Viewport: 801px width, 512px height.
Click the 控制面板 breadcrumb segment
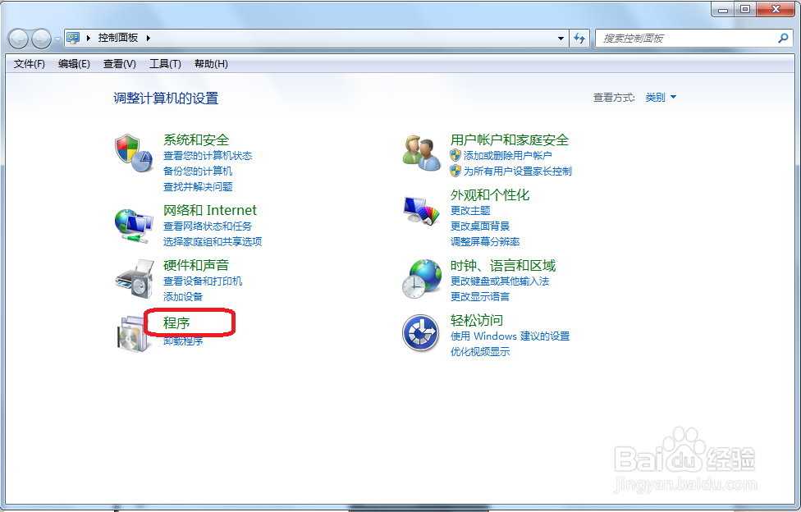pos(118,38)
